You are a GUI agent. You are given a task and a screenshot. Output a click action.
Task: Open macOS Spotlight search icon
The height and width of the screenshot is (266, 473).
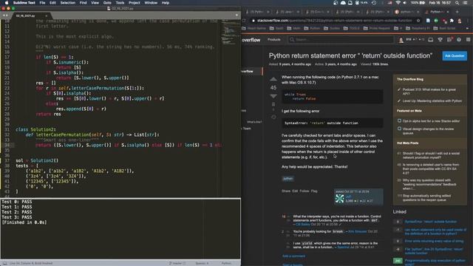point(457,3)
